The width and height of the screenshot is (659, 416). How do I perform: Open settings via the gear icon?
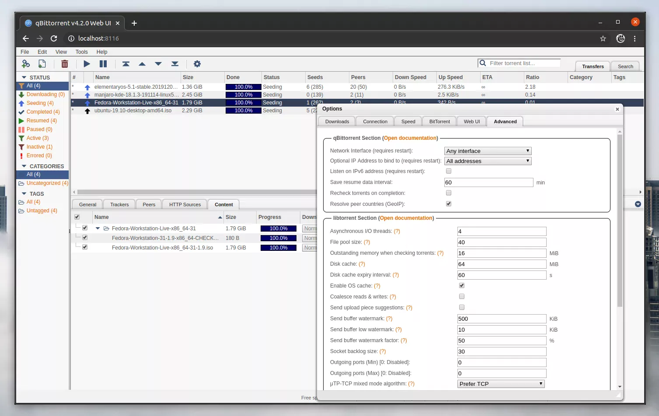pos(197,64)
